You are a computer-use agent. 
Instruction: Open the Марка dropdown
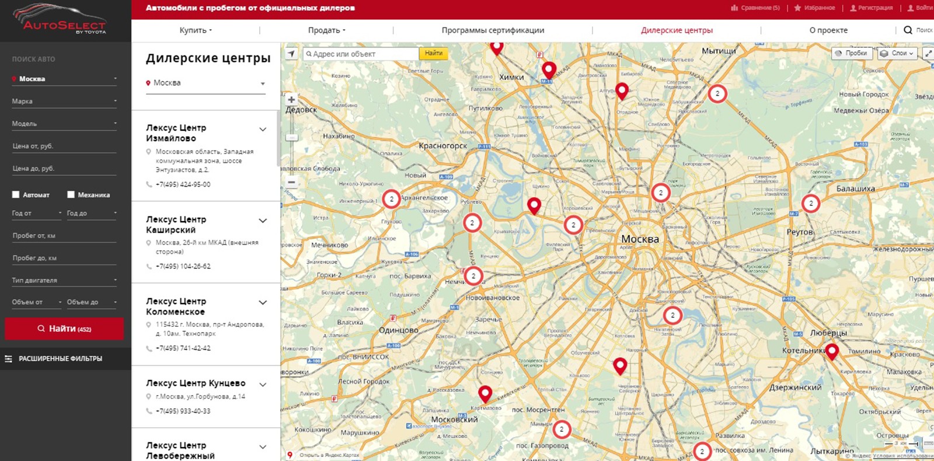tap(64, 102)
